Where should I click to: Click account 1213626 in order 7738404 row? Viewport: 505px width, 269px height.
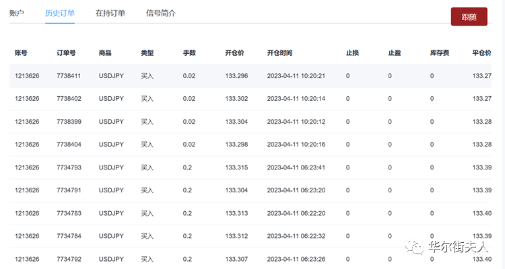point(27,145)
